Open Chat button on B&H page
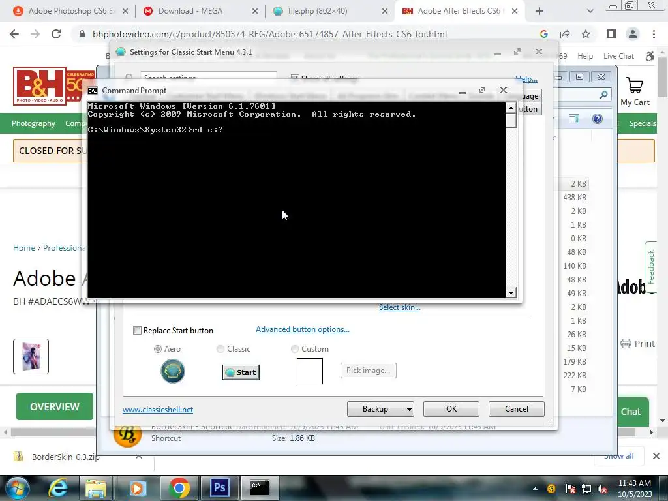The height and width of the screenshot is (501, 668). pyautogui.click(x=631, y=412)
